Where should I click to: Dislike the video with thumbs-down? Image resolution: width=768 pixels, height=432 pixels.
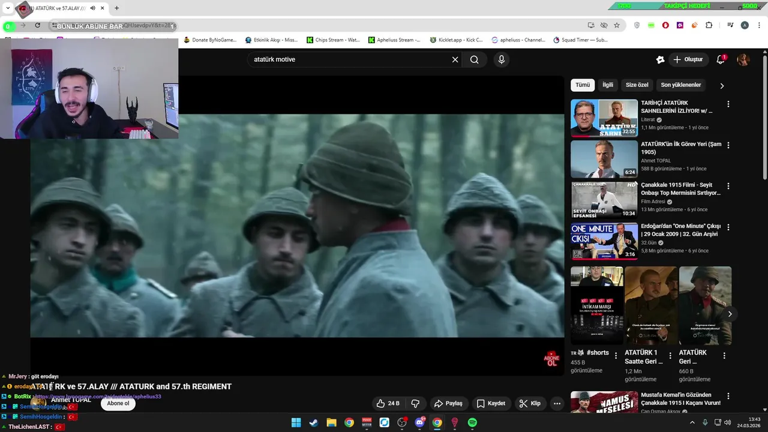point(415,403)
